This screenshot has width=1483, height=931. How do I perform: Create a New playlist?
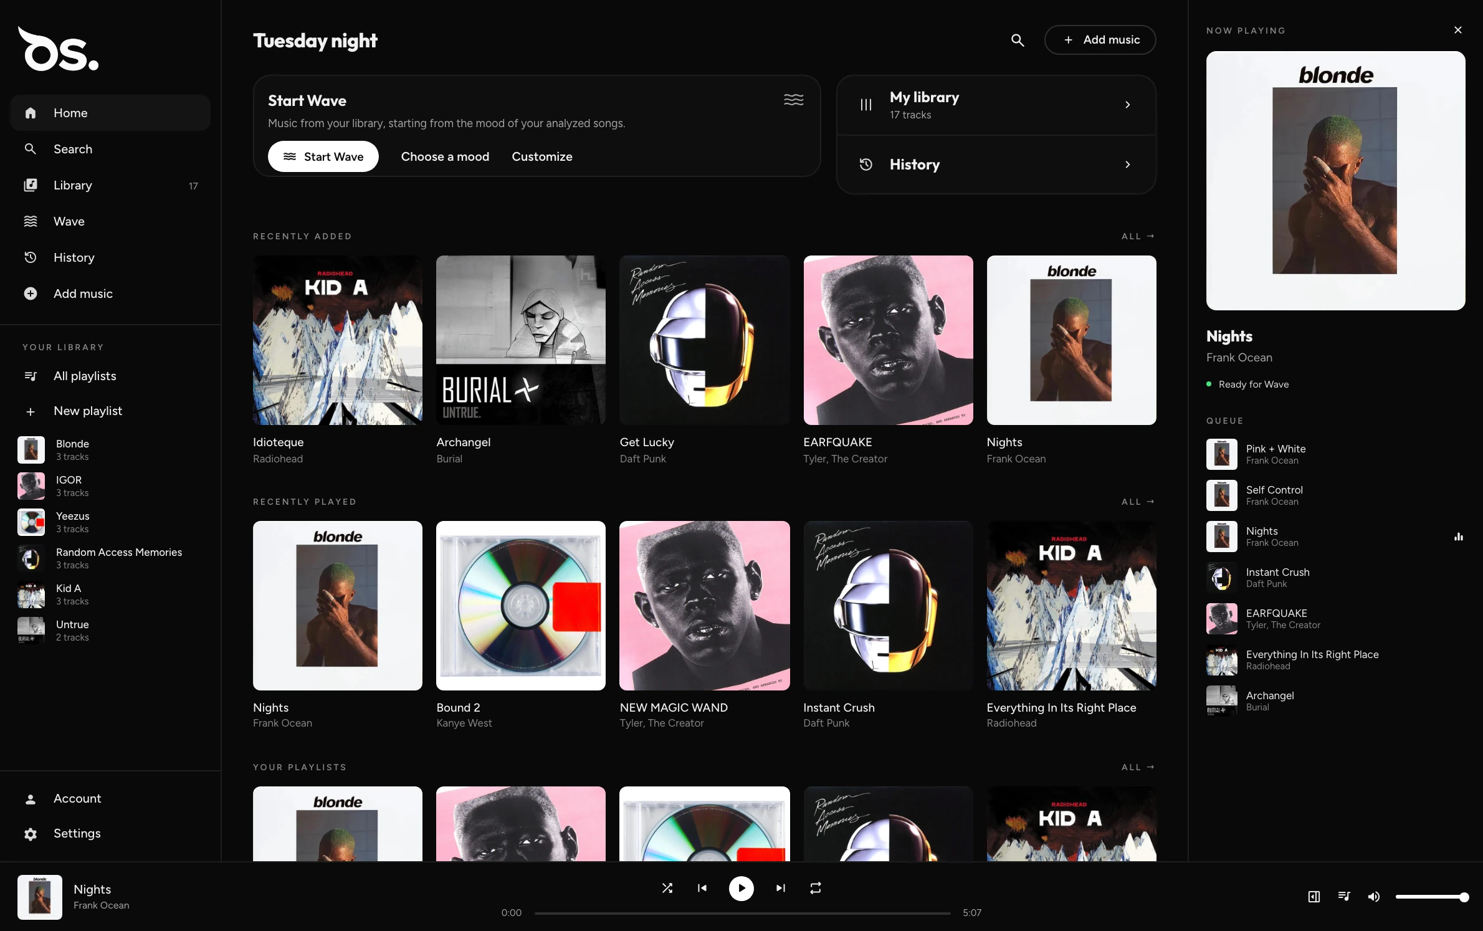[x=110, y=411]
